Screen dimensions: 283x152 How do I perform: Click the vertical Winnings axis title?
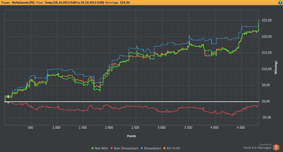pyautogui.click(x=276, y=67)
